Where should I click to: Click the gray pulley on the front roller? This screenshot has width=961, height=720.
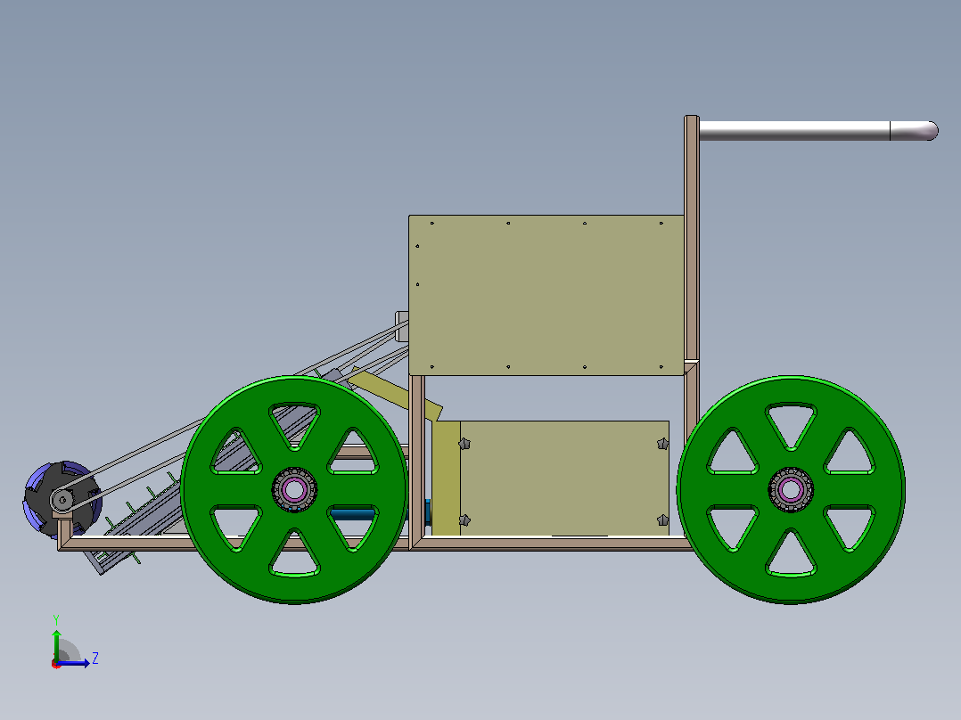[x=62, y=500]
